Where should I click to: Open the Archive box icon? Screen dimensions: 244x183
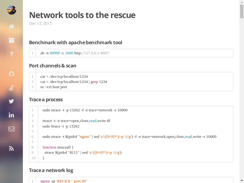(x=11, y=40)
